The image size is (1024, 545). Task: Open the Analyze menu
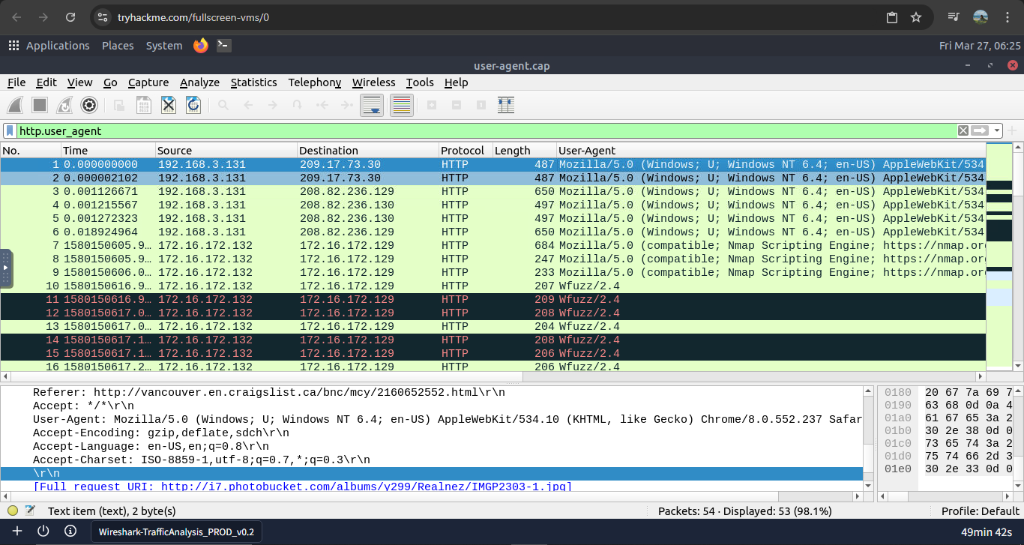[199, 82]
